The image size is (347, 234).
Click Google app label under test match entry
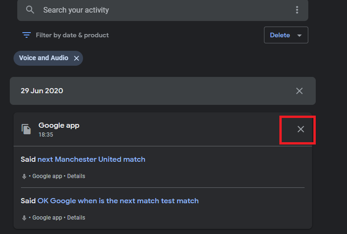coord(47,218)
